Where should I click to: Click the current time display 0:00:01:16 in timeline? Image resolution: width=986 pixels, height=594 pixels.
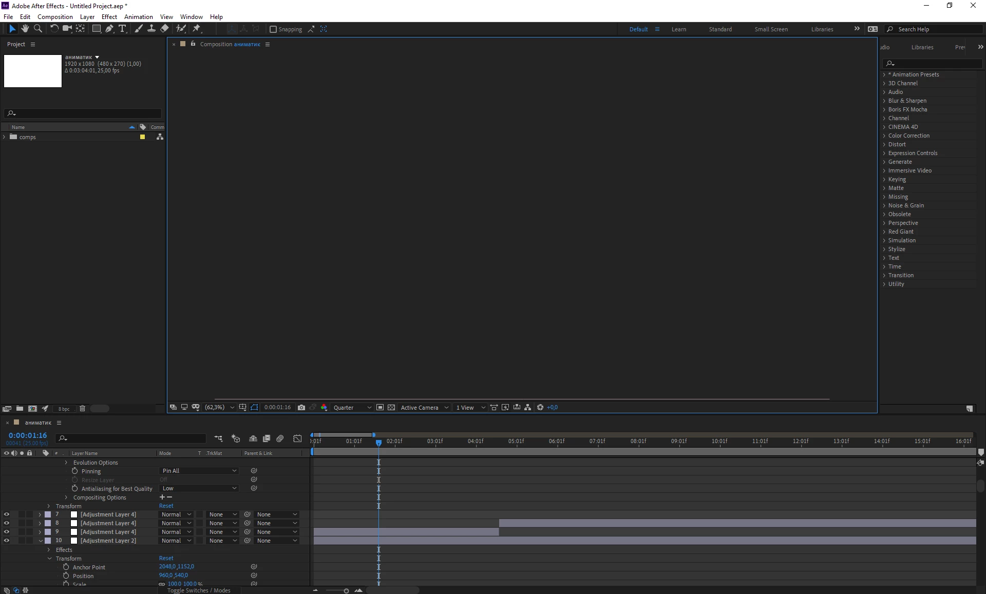pyautogui.click(x=28, y=435)
